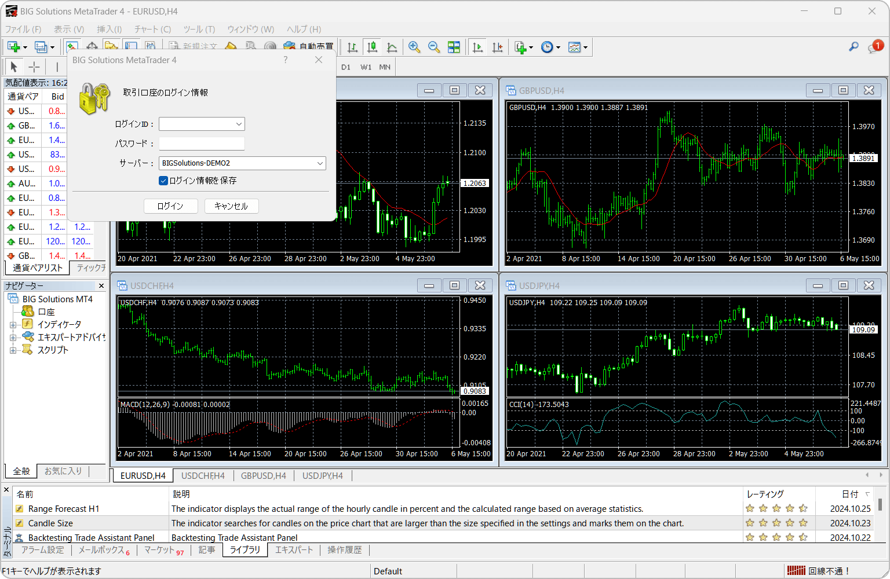Sort library list by 日付 column header

tap(849, 494)
